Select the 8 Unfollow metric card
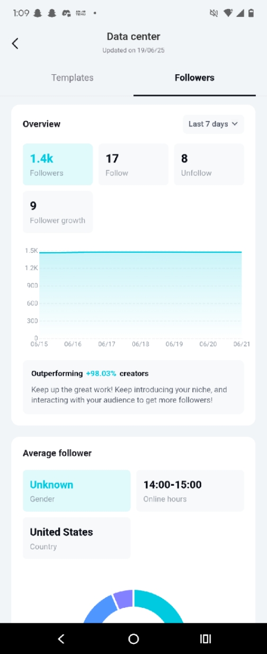 point(209,165)
